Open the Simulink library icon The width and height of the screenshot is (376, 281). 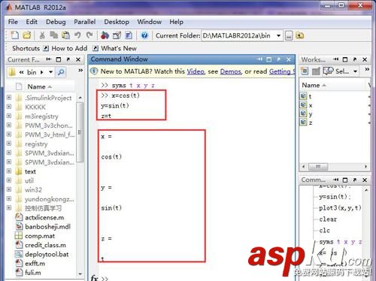105,35
